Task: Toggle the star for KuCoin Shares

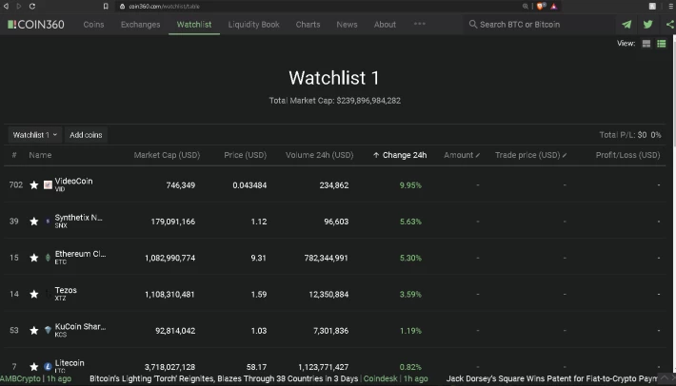Action: pyautogui.click(x=33, y=330)
